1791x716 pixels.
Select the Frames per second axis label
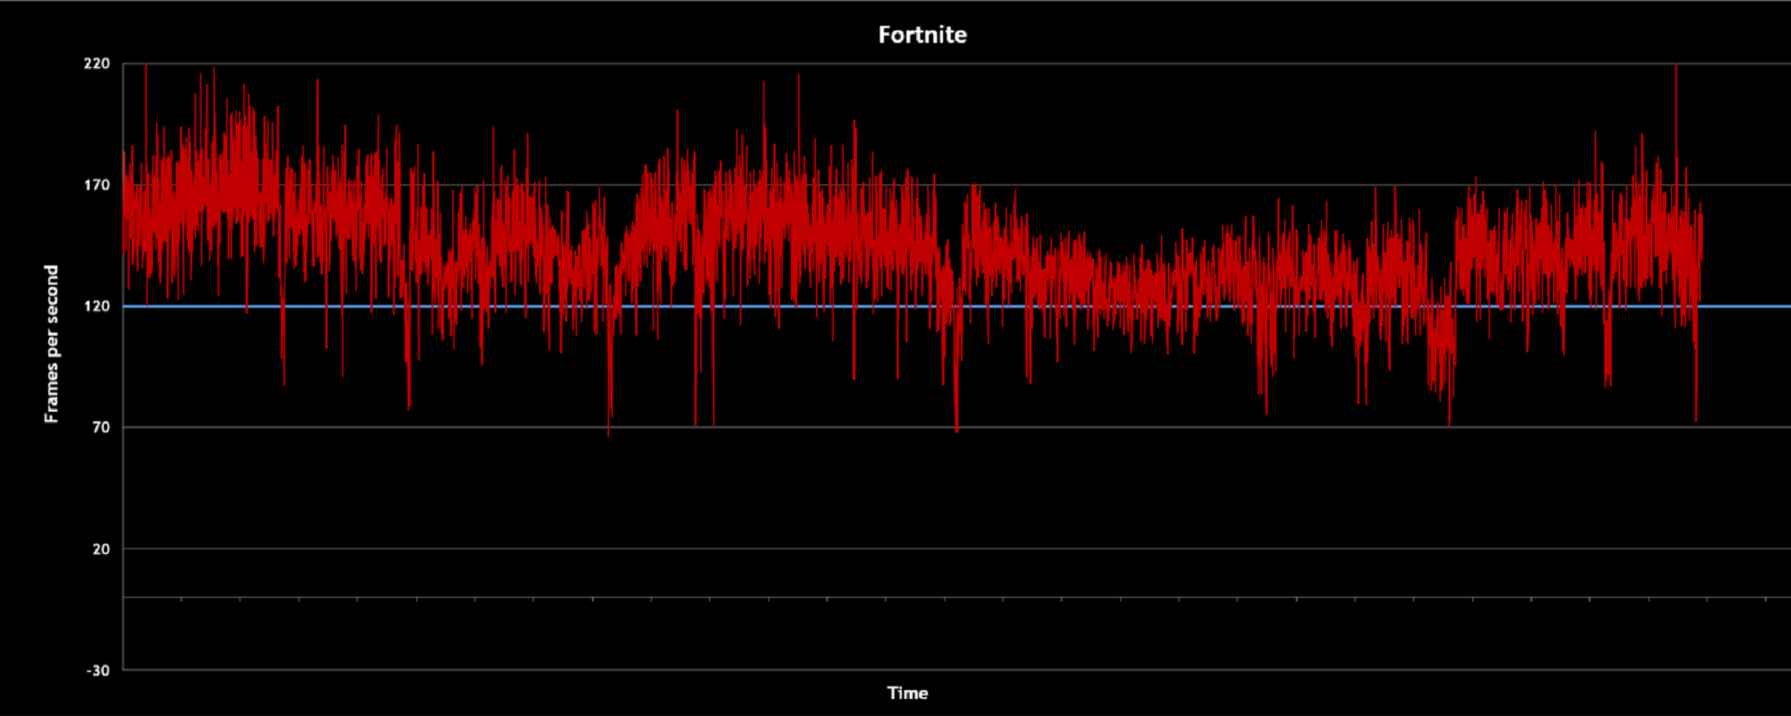click(51, 344)
